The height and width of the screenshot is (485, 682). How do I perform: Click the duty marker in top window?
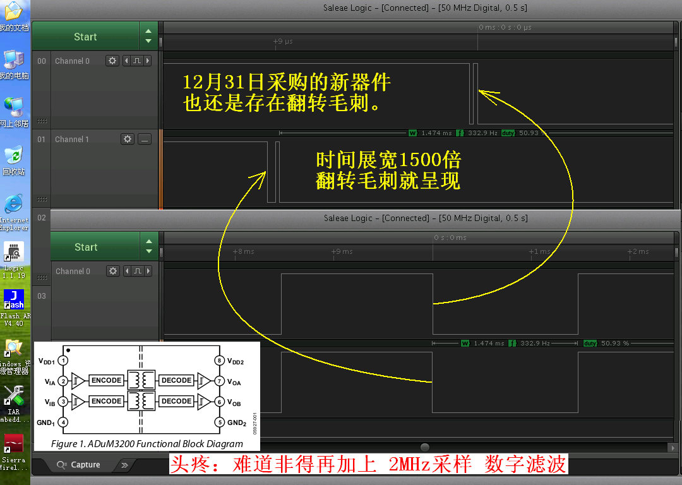tap(508, 133)
